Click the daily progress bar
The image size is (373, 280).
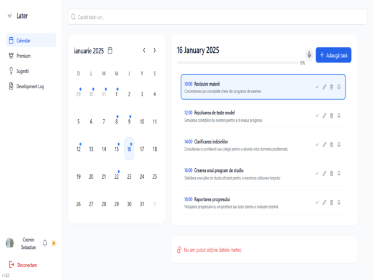click(x=237, y=63)
